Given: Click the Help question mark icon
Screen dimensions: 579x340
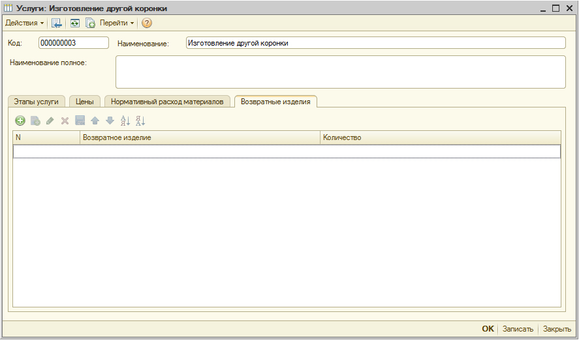Looking at the screenshot, I should point(147,23).
